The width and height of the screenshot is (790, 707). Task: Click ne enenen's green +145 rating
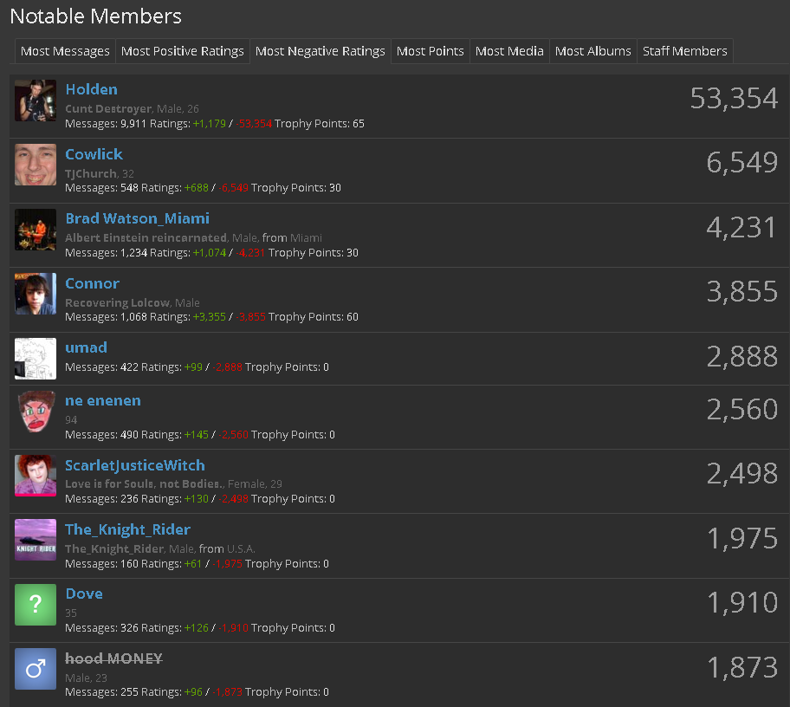[196, 434]
